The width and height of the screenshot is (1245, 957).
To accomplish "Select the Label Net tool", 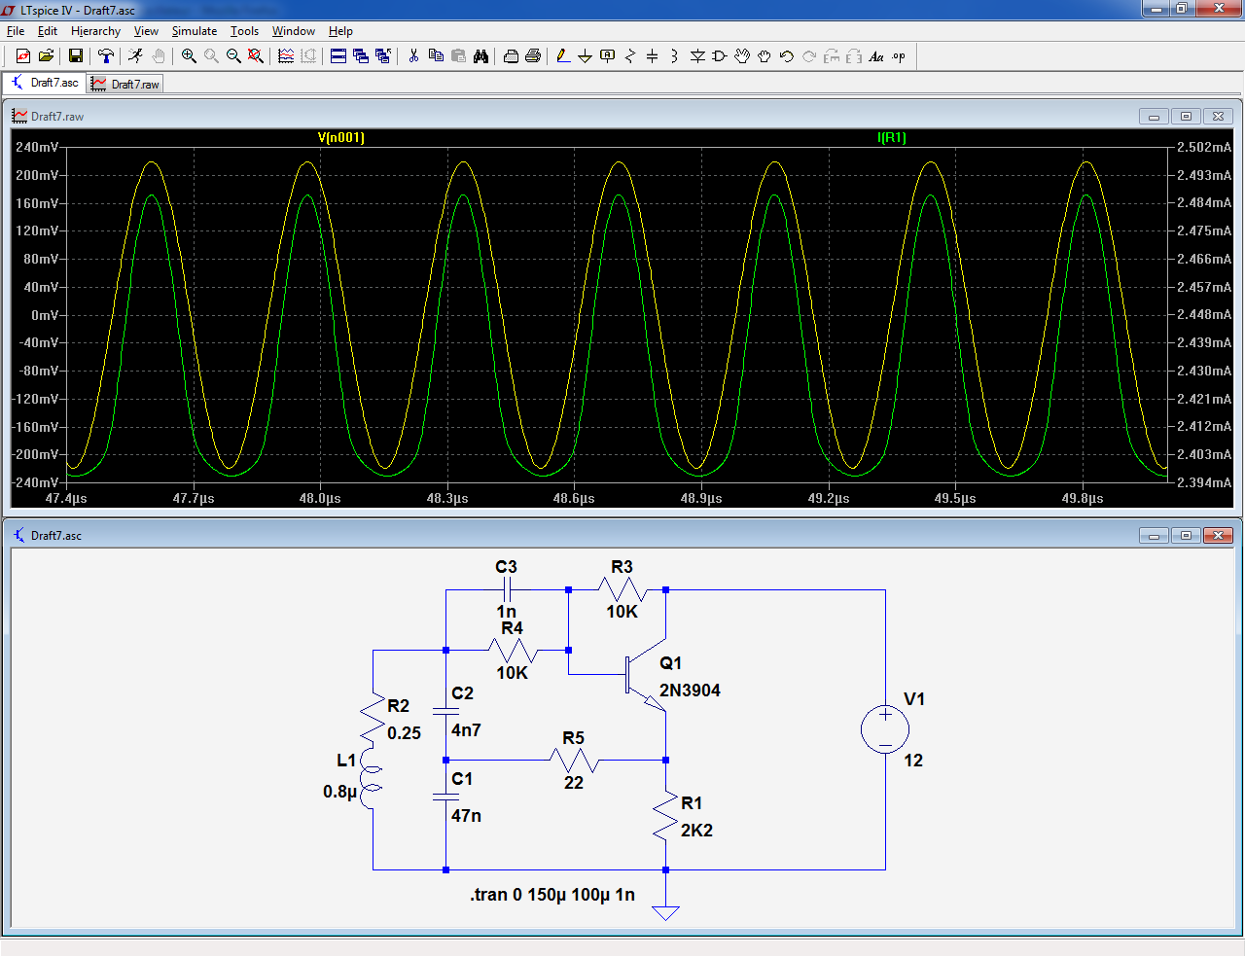I will 607,56.
